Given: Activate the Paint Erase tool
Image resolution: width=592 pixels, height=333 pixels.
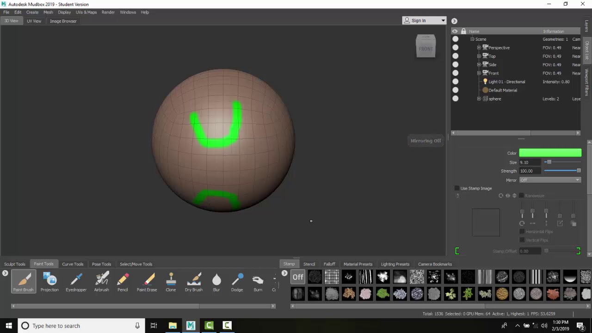Looking at the screenshot, I should [147, 282].
